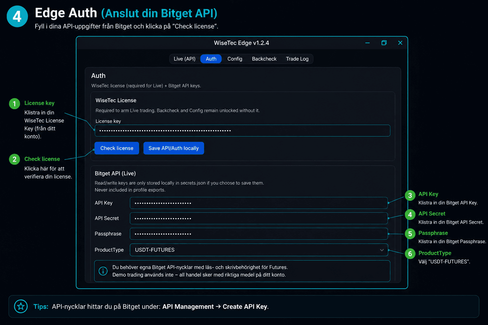This screenshot has width=488, height=325.
Task: Click the 'License key' field label
Action: [x=108, y=121]
